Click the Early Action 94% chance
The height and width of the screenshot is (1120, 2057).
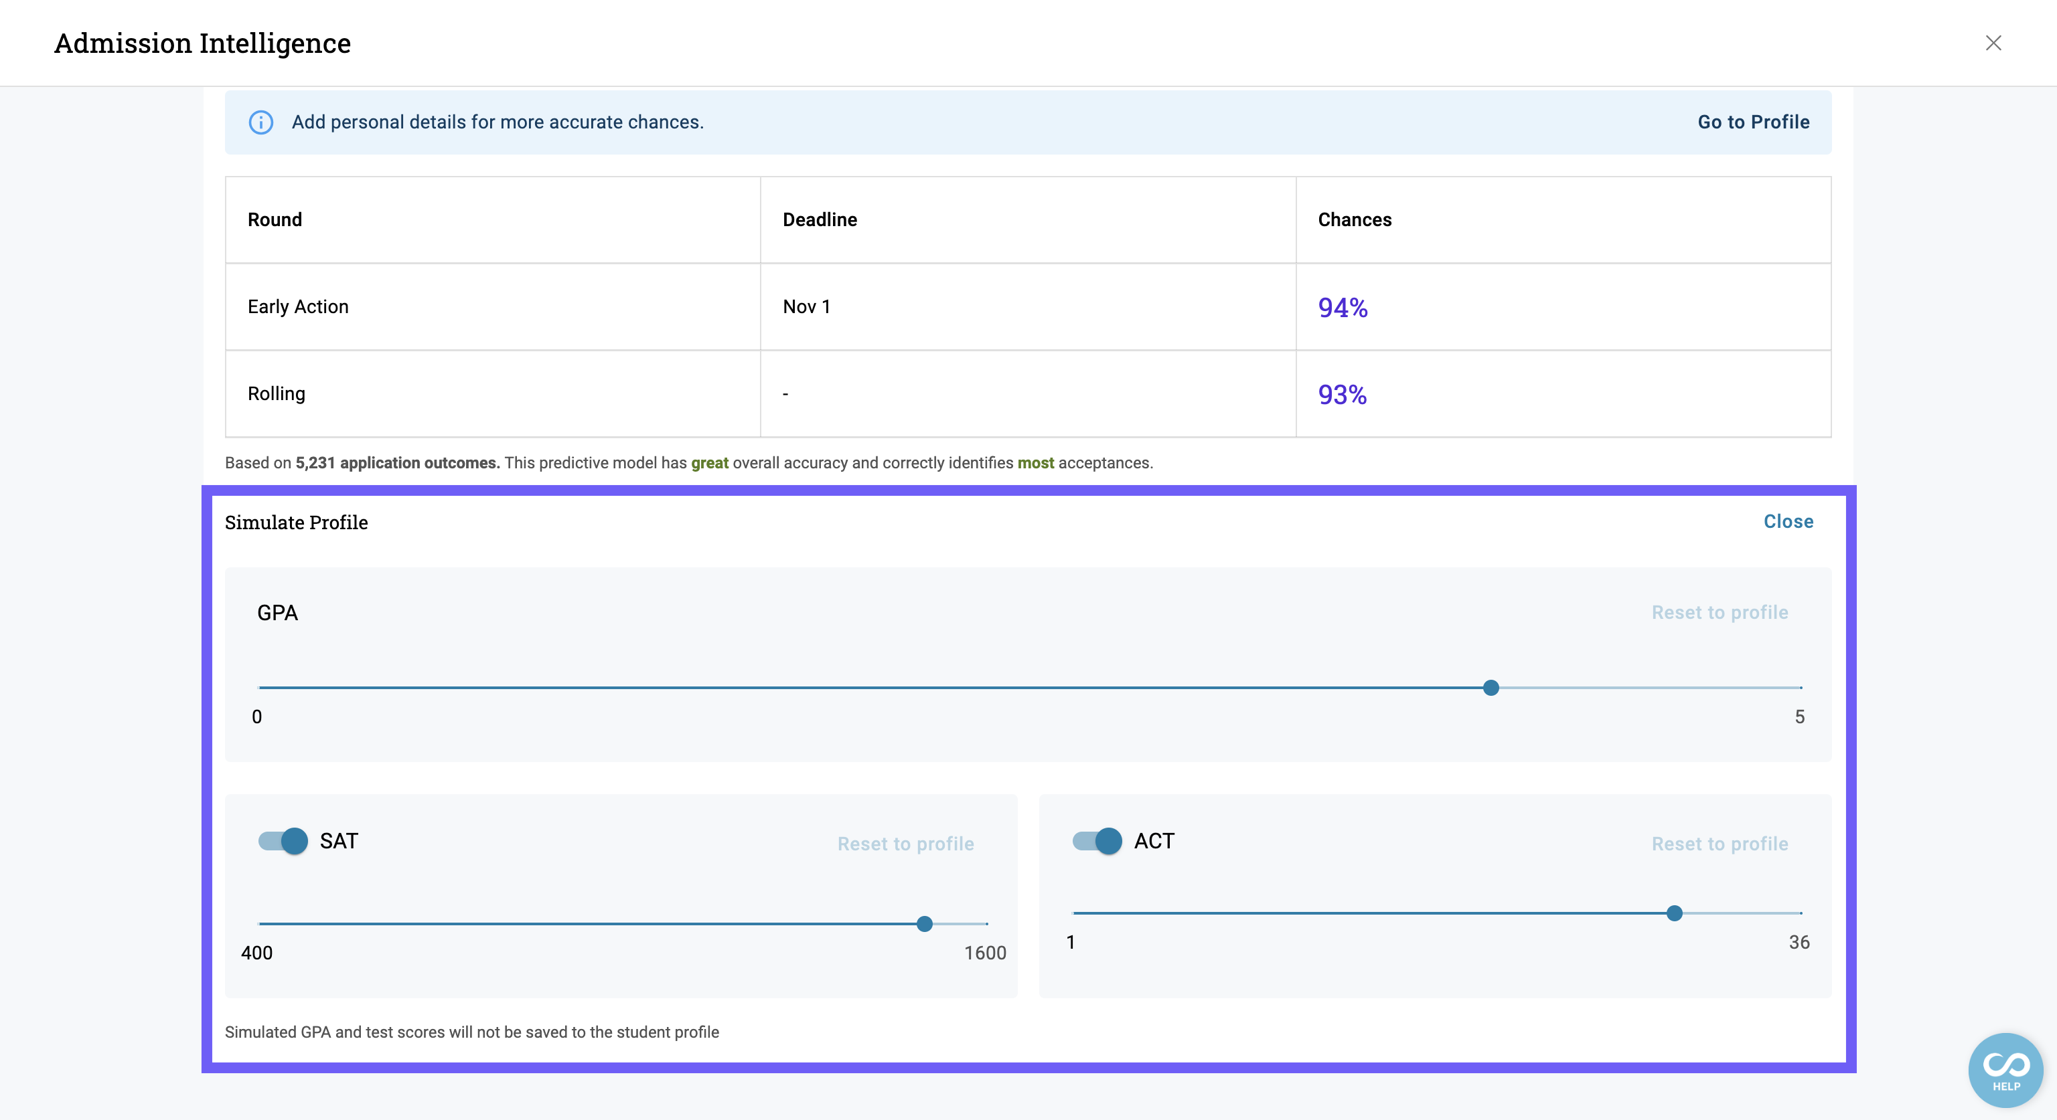tap(1343, 308)
